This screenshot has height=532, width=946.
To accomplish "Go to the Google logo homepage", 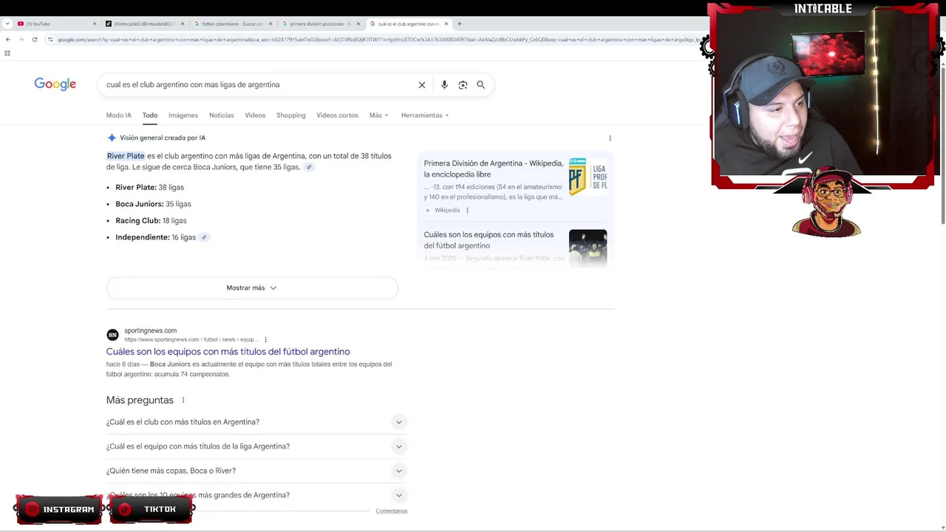I will [55, 84].
